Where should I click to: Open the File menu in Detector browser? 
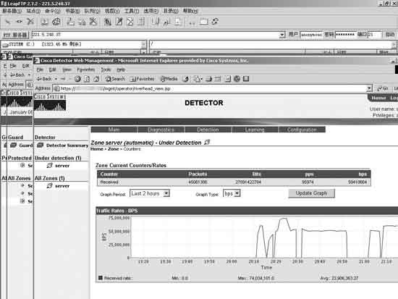pos(40,70)
